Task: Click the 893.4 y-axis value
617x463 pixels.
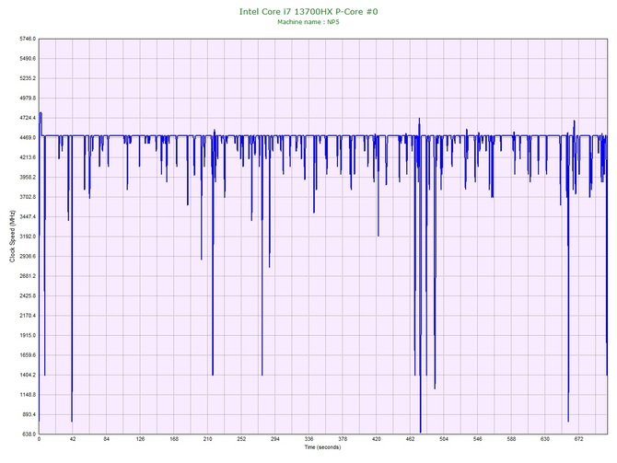Action: [x=29, y=414]
